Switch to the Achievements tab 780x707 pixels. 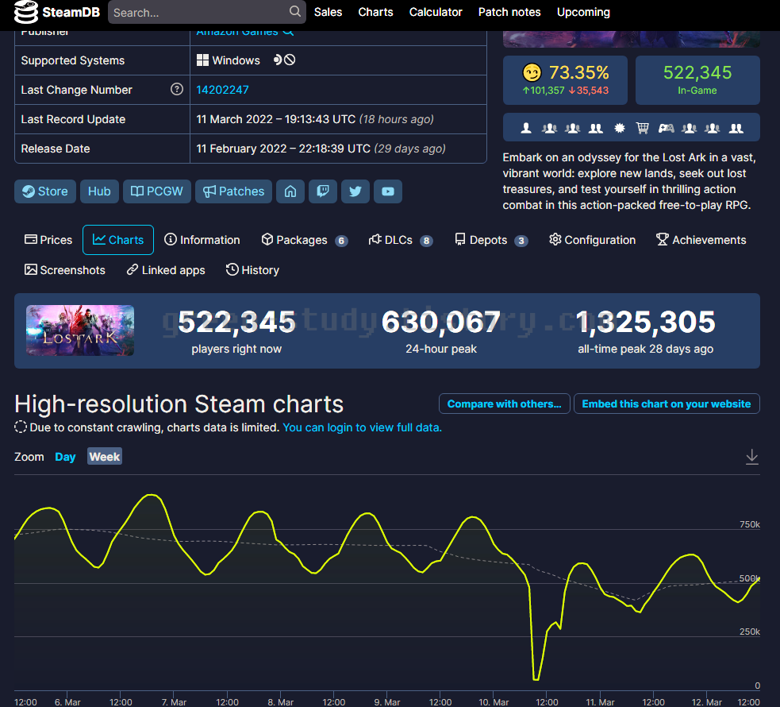[701, 240]
